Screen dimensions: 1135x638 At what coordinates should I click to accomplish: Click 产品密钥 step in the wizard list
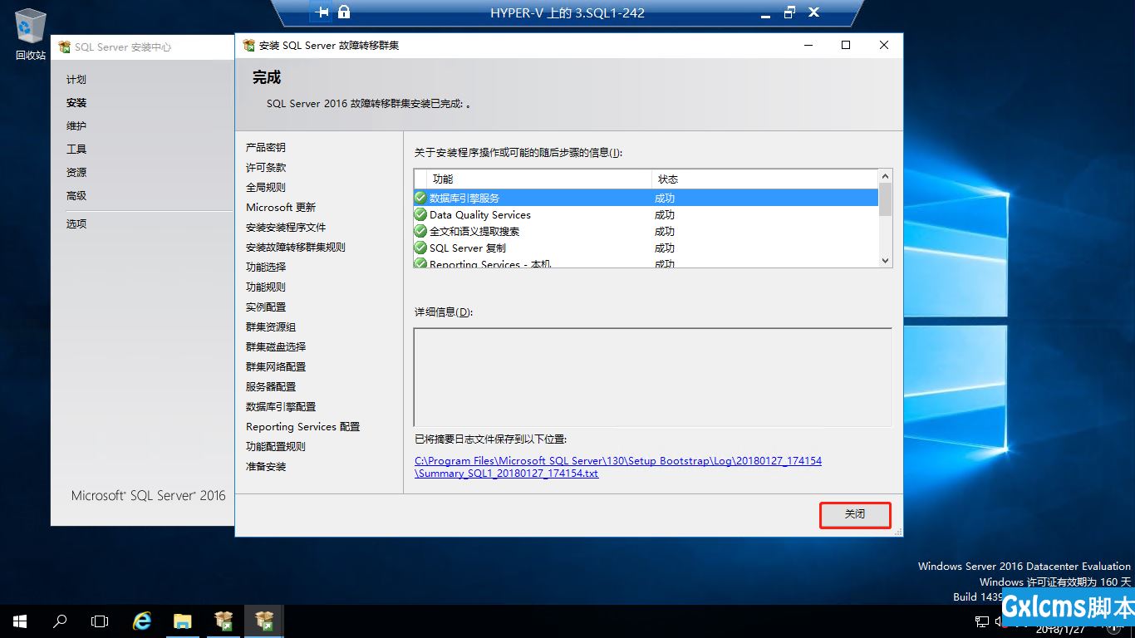tap(266, 148)
